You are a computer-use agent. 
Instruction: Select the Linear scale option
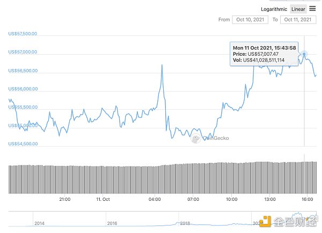click(x=298, y=9)
